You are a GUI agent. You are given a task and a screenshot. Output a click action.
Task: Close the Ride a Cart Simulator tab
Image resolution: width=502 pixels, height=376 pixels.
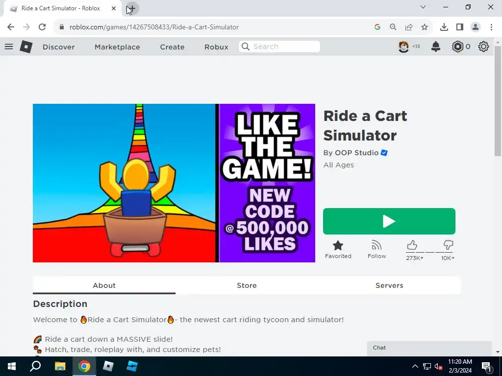coord(114,8)
